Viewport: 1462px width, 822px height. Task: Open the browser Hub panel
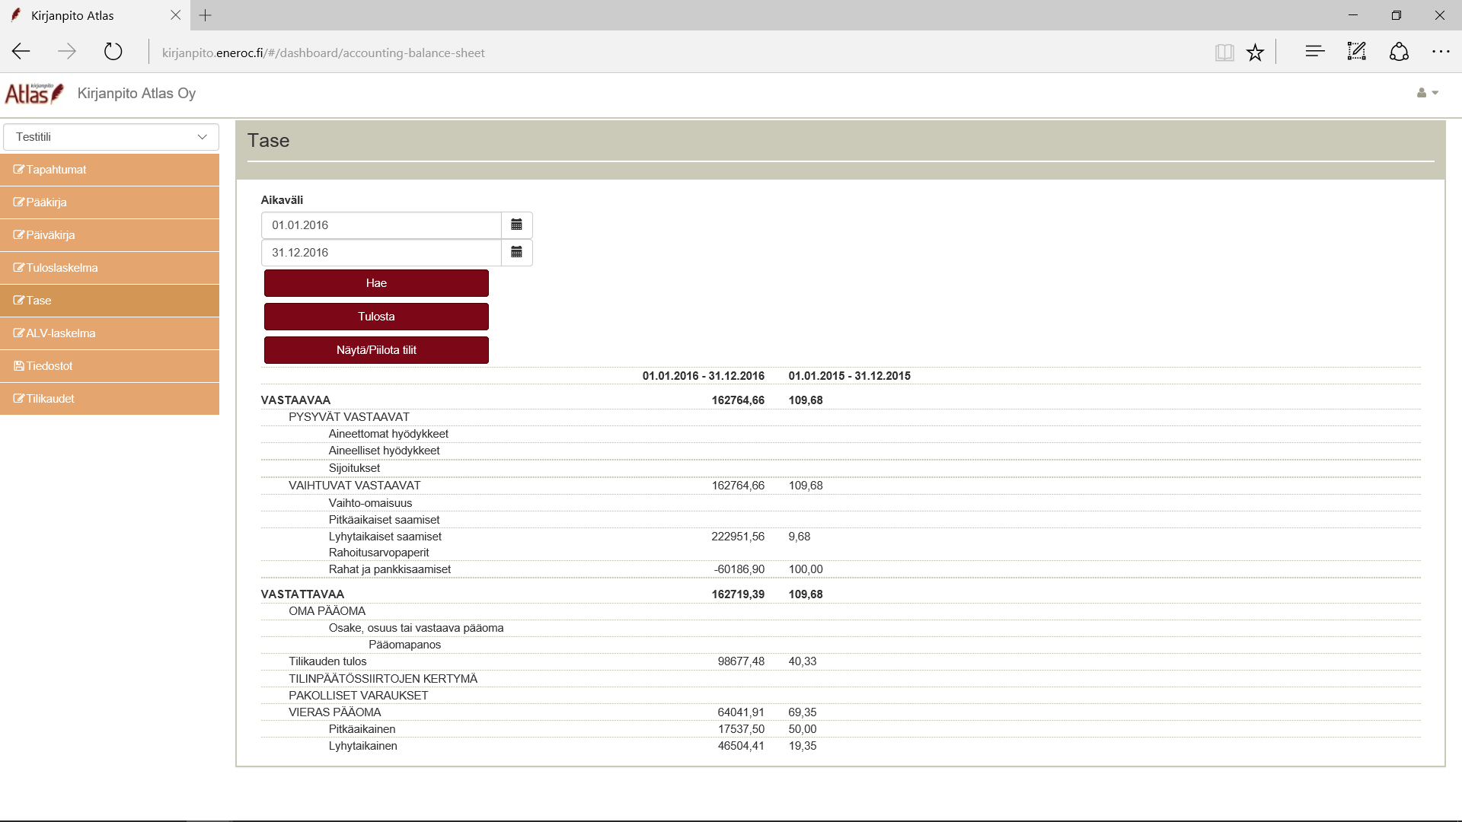(x=1315, y=52)
